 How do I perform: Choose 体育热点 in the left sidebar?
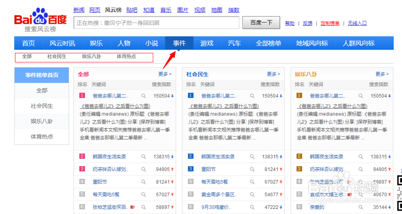41,137
